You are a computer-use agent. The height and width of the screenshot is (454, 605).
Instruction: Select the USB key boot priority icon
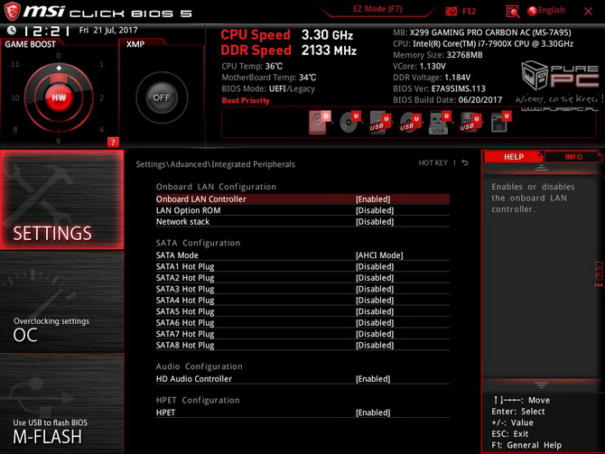tap(440, 123)
